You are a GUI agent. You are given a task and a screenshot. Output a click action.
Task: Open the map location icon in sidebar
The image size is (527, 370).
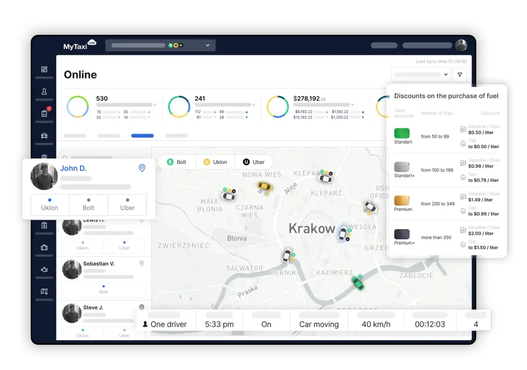click(x=44, y=291)
